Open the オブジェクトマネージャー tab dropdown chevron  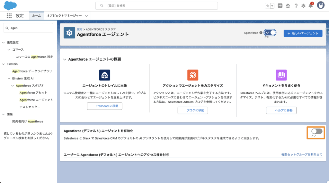(x=86, y=16)
